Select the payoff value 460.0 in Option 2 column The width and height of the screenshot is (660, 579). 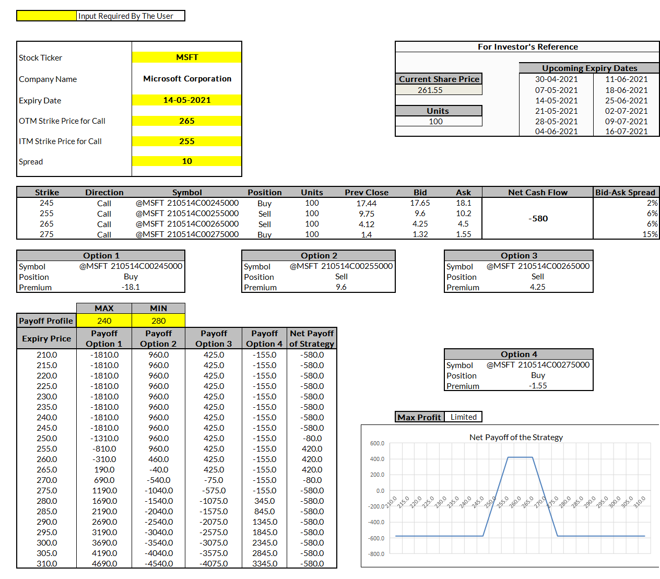click(159, 459)
